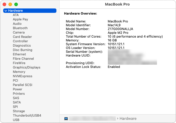Select the PCI entry
Image resolution: width=176 pixels, height=123 pixels.
pyautogui.click(x=15, y=80)
